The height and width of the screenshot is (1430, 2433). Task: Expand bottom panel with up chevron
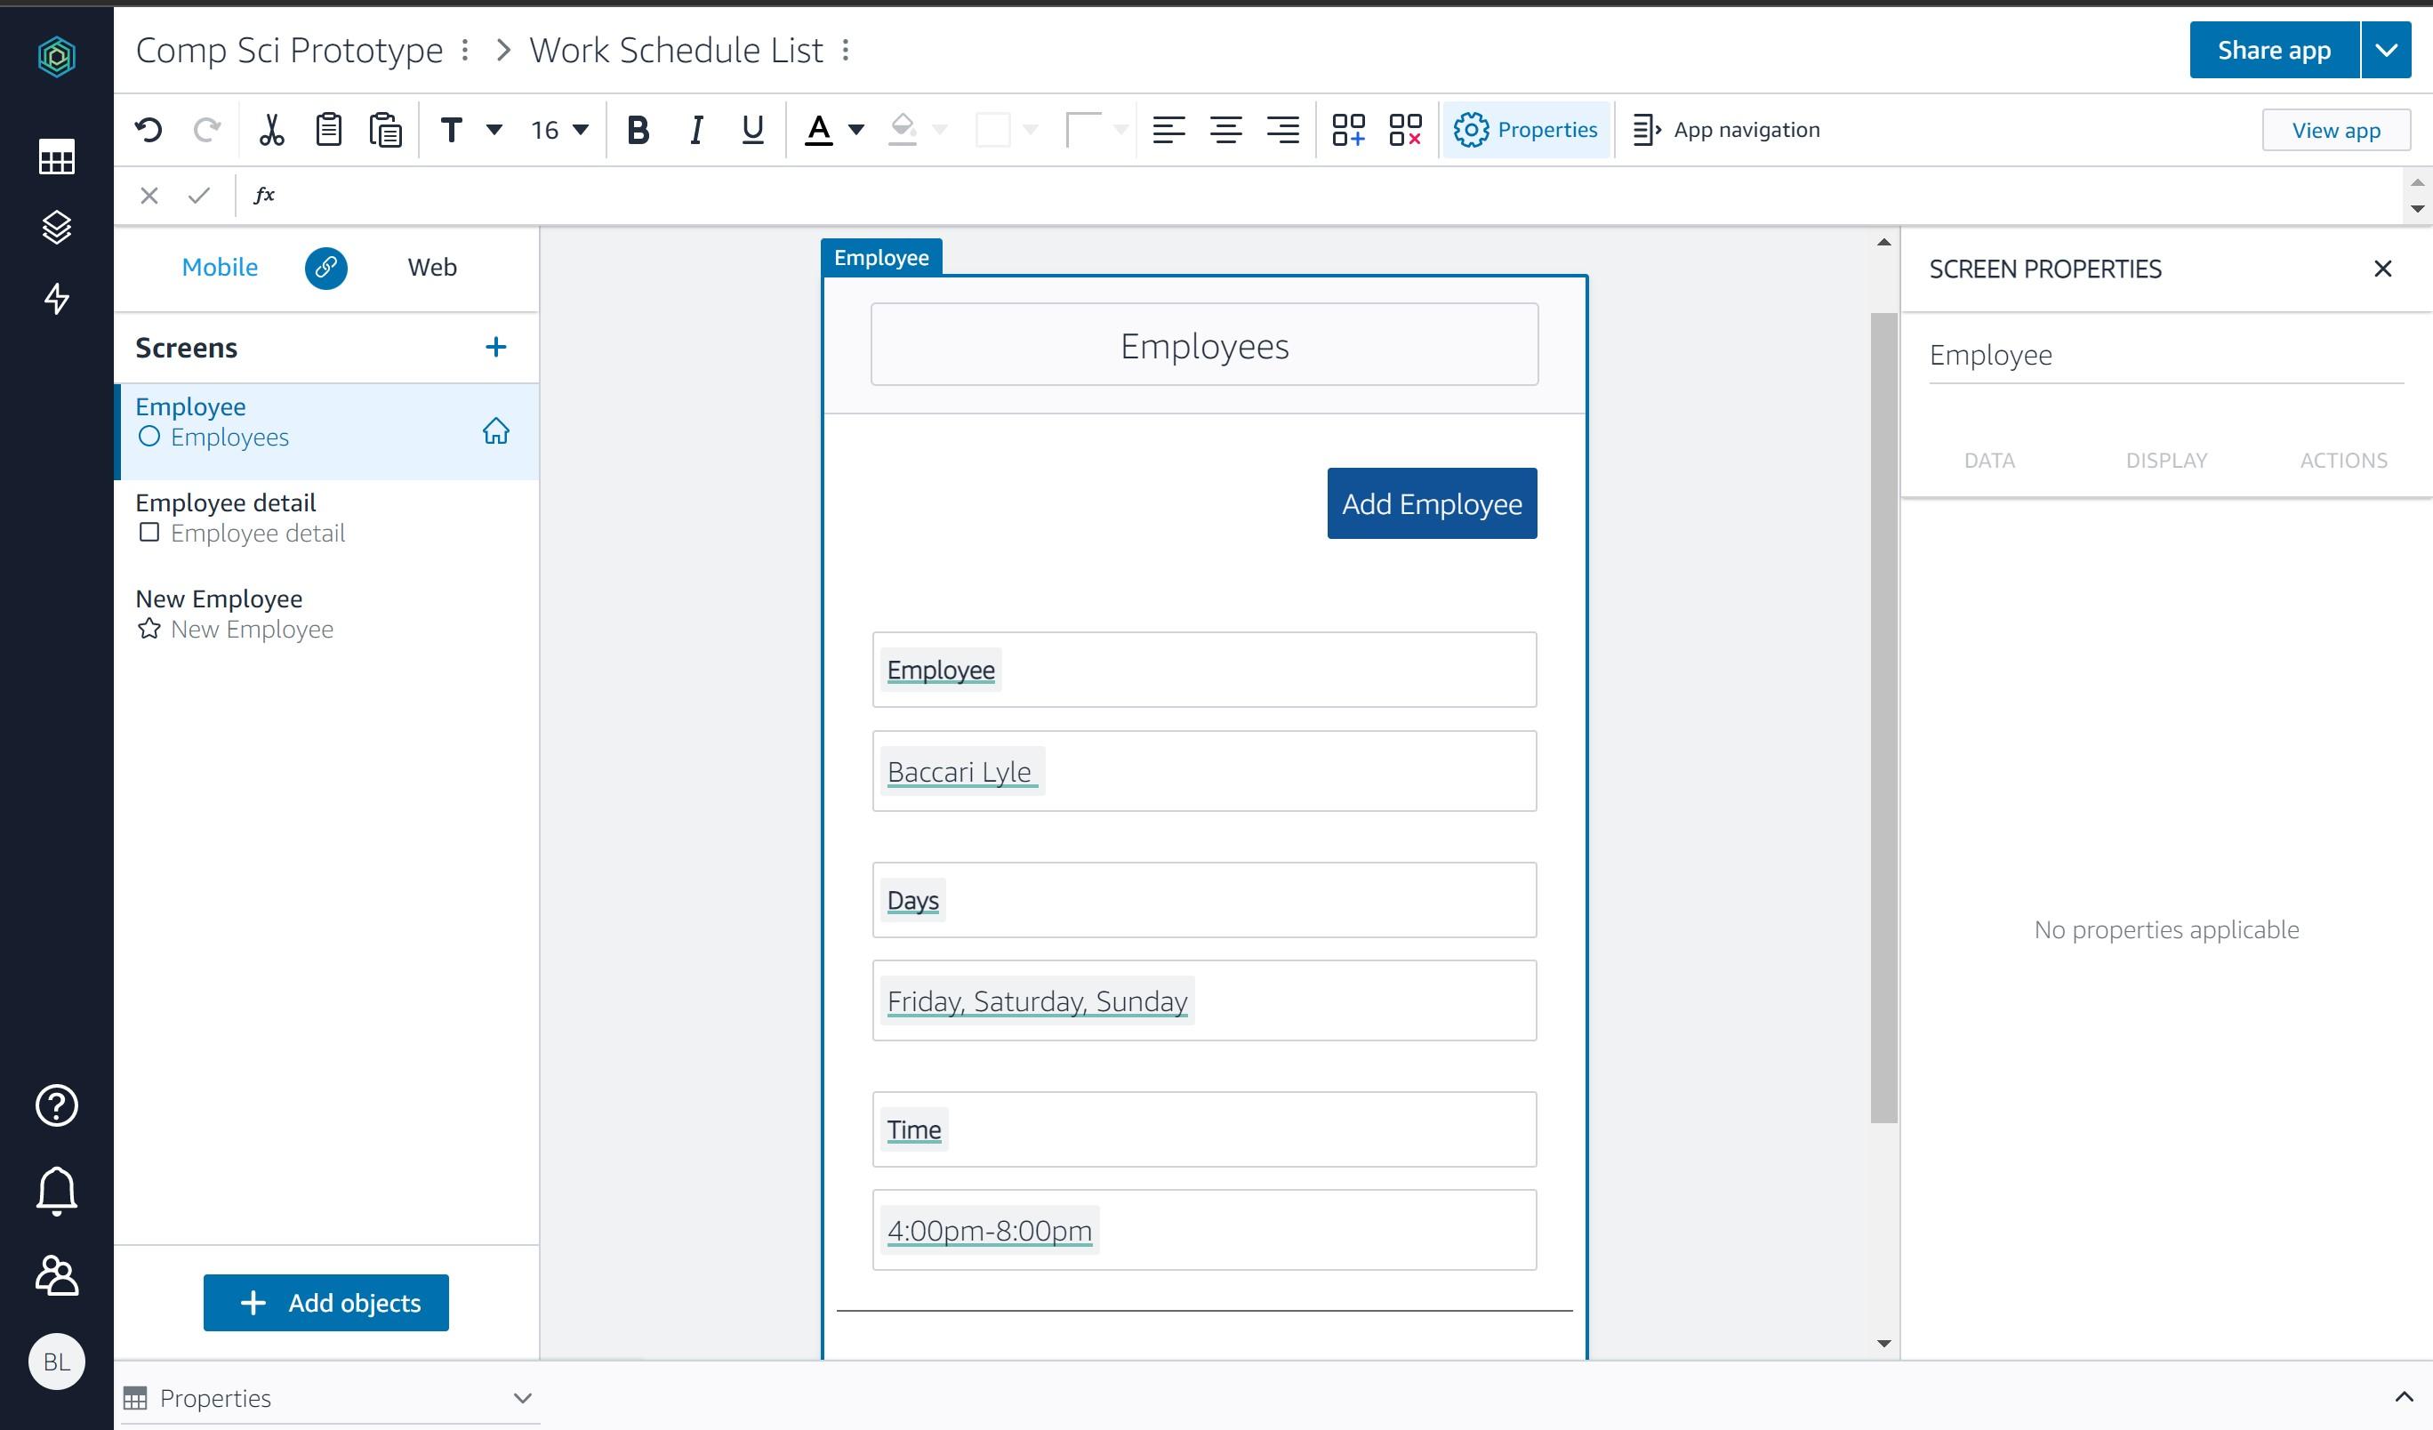[x=2404, y=1396]
